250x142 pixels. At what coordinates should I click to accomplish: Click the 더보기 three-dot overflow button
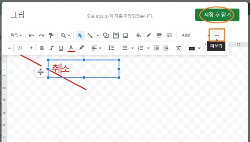point(217,35)
